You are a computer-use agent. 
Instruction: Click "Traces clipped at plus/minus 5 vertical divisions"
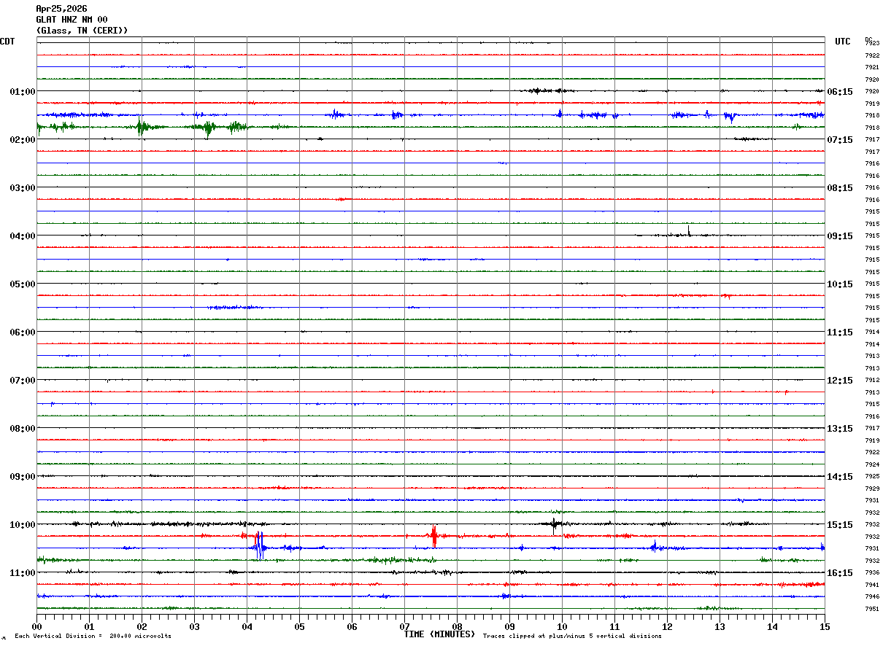[x=572, y=636]
